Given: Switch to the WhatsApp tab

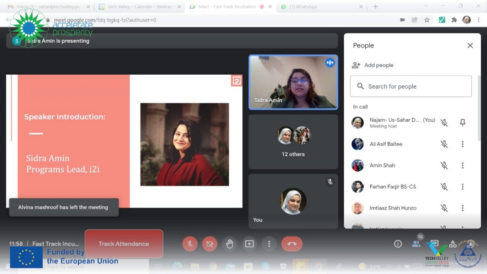Looking at the screenshot, I should click(x=321, y=6).
